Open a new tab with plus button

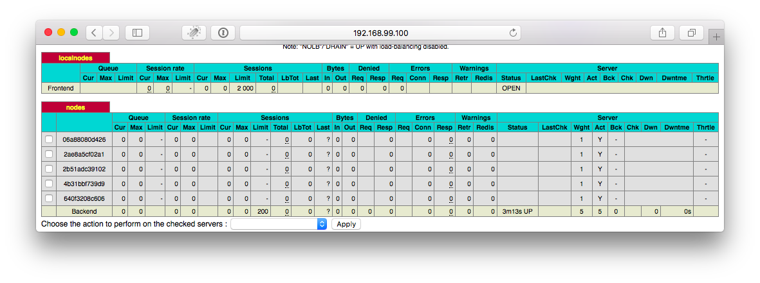pos(717,37)
